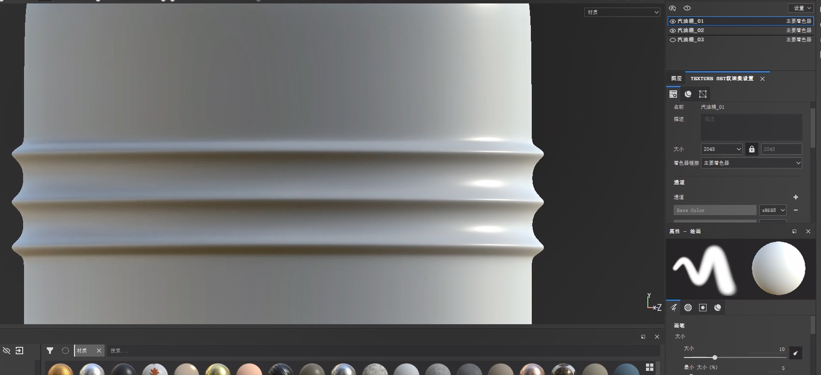Screen dimensions: 821x375
Task: Close the shelf panel
Action: (657, 337)
